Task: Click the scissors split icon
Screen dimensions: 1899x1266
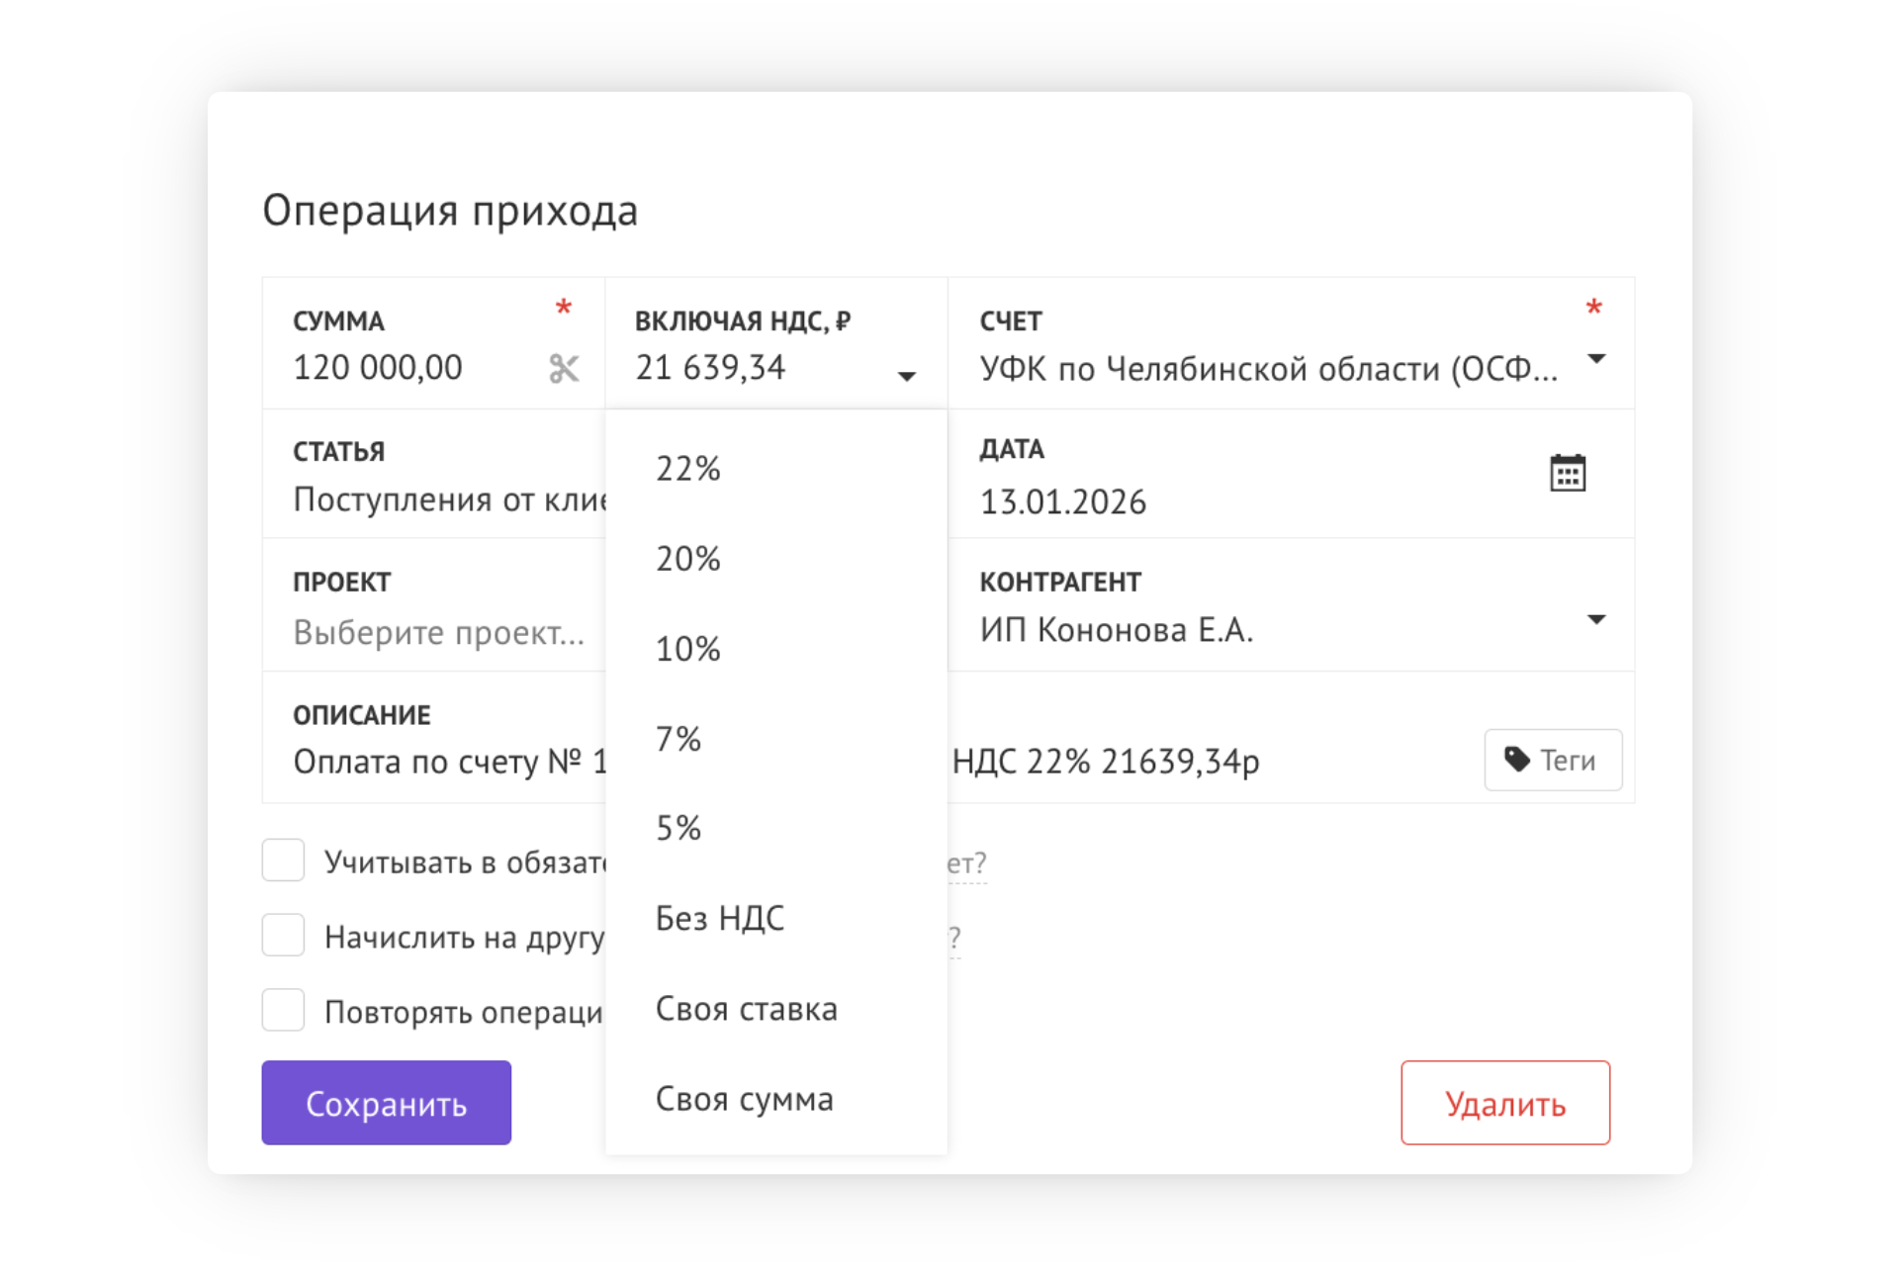Action: pyautogui.click(x=564, y=369)
